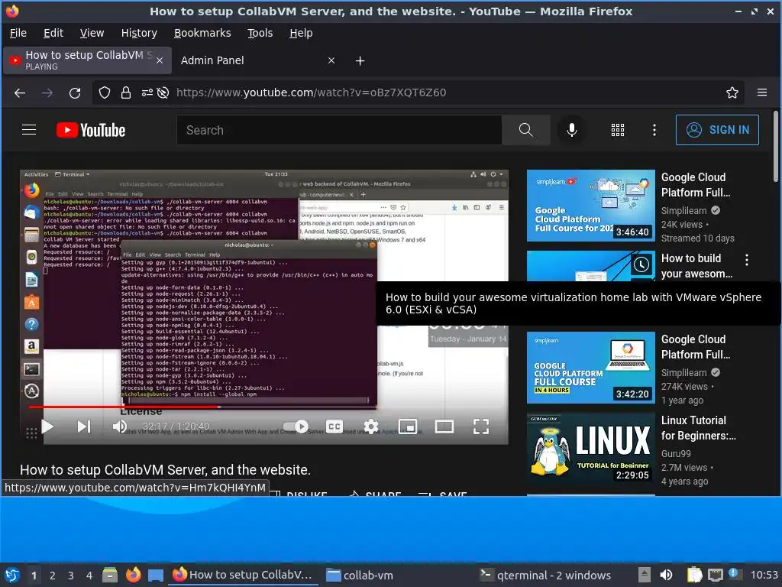Select the How to setup CollabVM tab
The height and width of the screenshot is (587, 782).
pos(87,60)
